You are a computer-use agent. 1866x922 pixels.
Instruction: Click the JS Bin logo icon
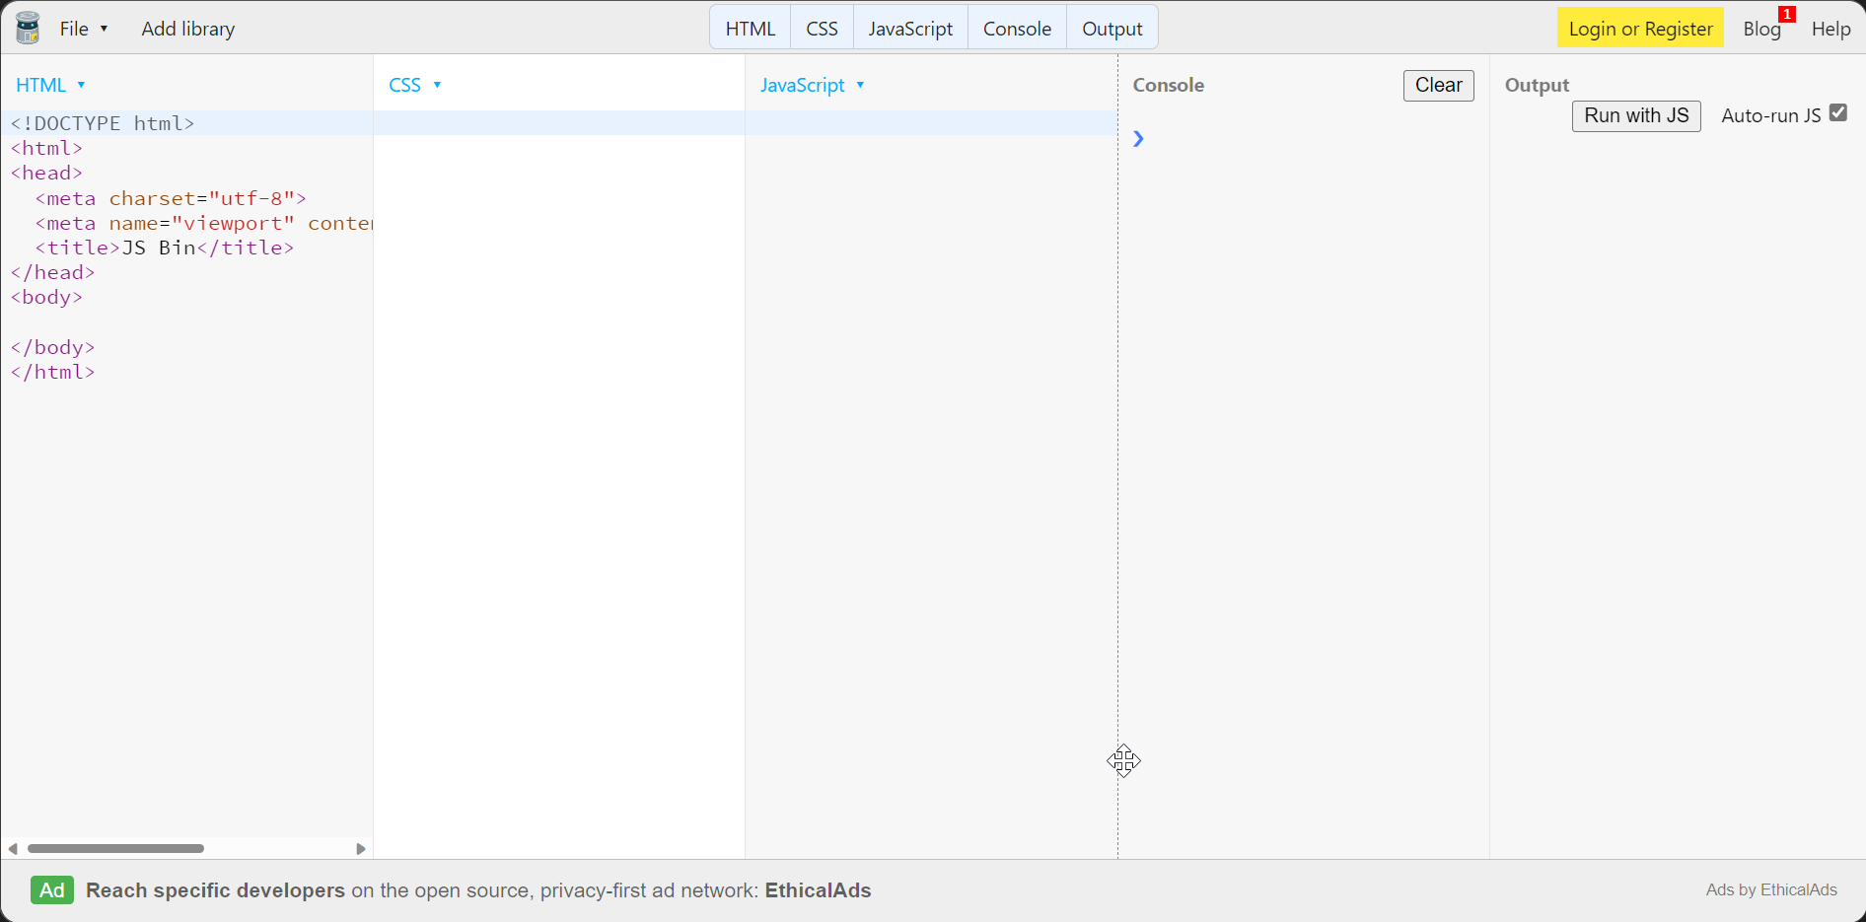point(28,28)
